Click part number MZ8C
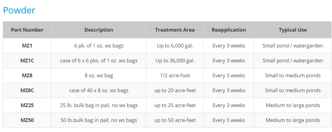 point(27,90)
